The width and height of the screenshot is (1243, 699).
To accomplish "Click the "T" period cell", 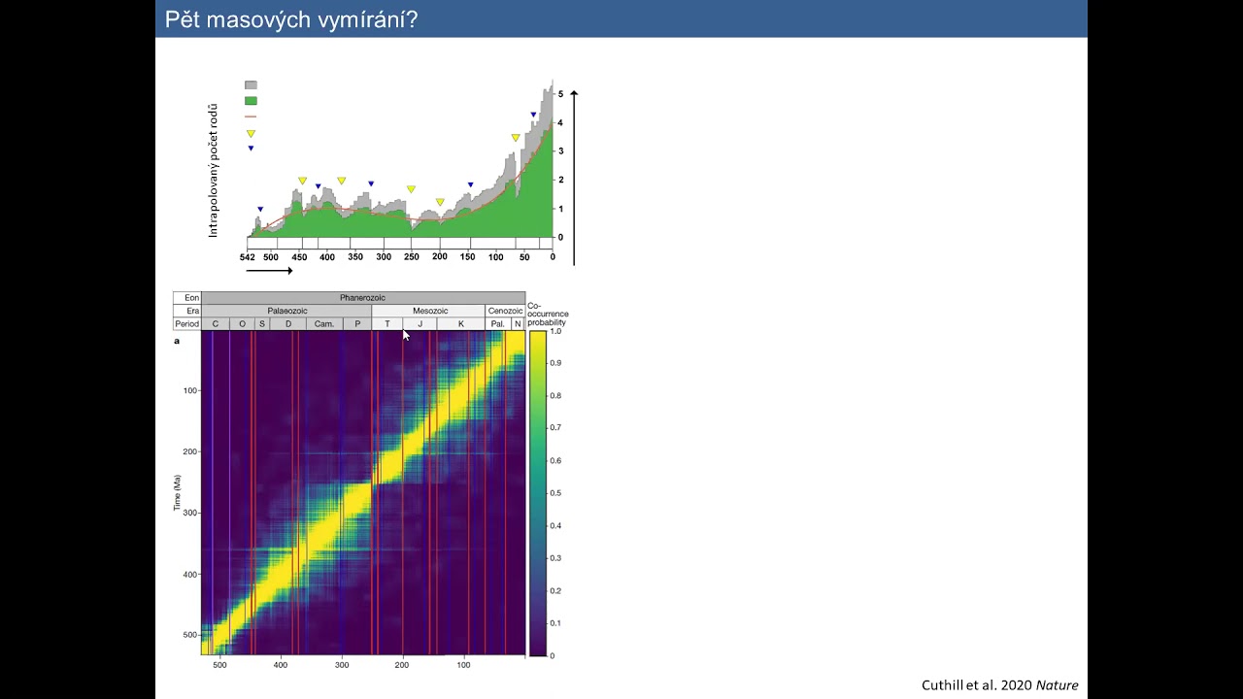I will 387,323.
